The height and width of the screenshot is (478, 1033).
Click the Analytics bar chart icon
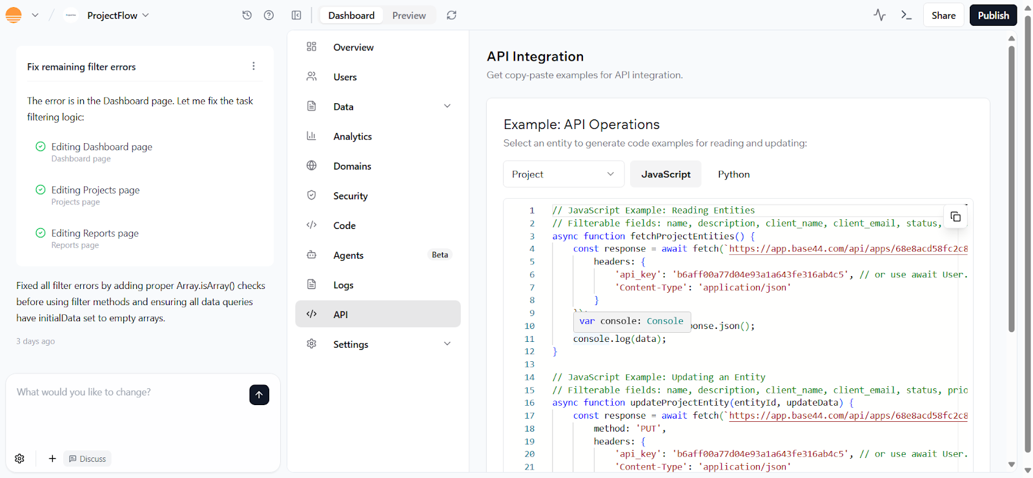click(311, 135)
